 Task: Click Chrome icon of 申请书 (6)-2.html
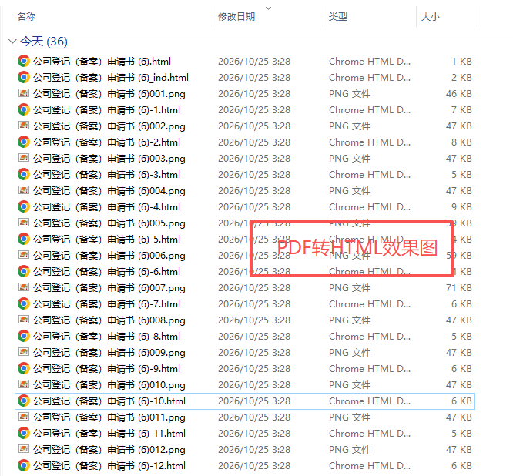[24, 142]
